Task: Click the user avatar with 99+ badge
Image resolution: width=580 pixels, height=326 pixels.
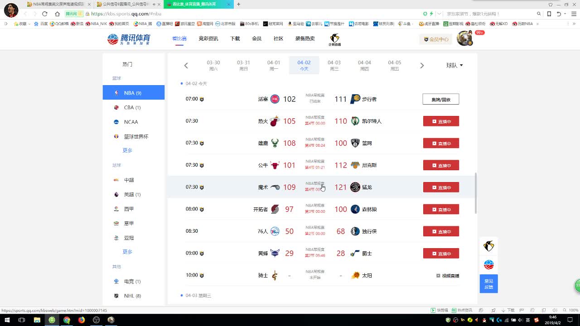Action: click(x=464, y=38)
